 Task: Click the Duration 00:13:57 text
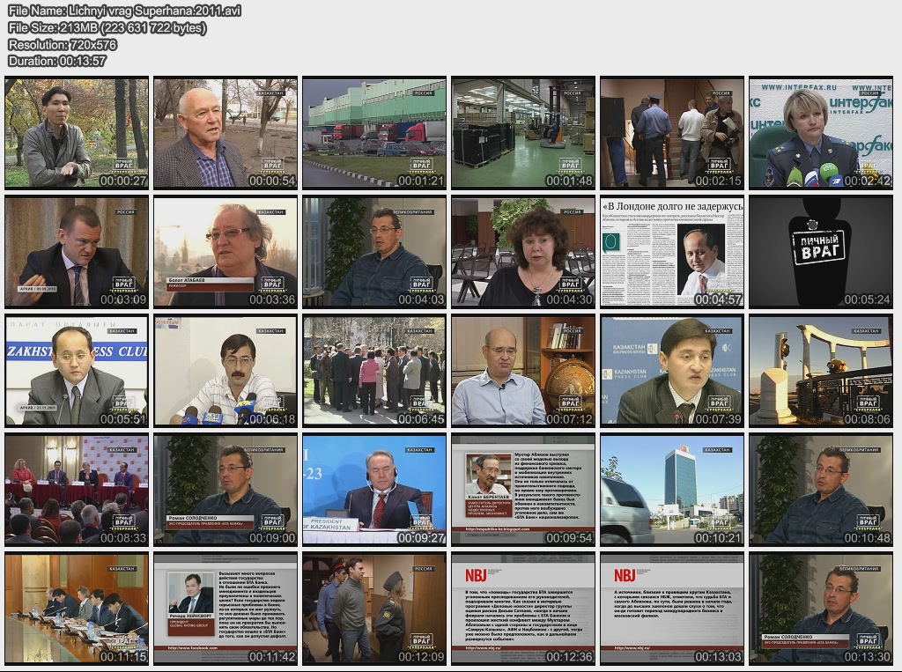(57, 61)
